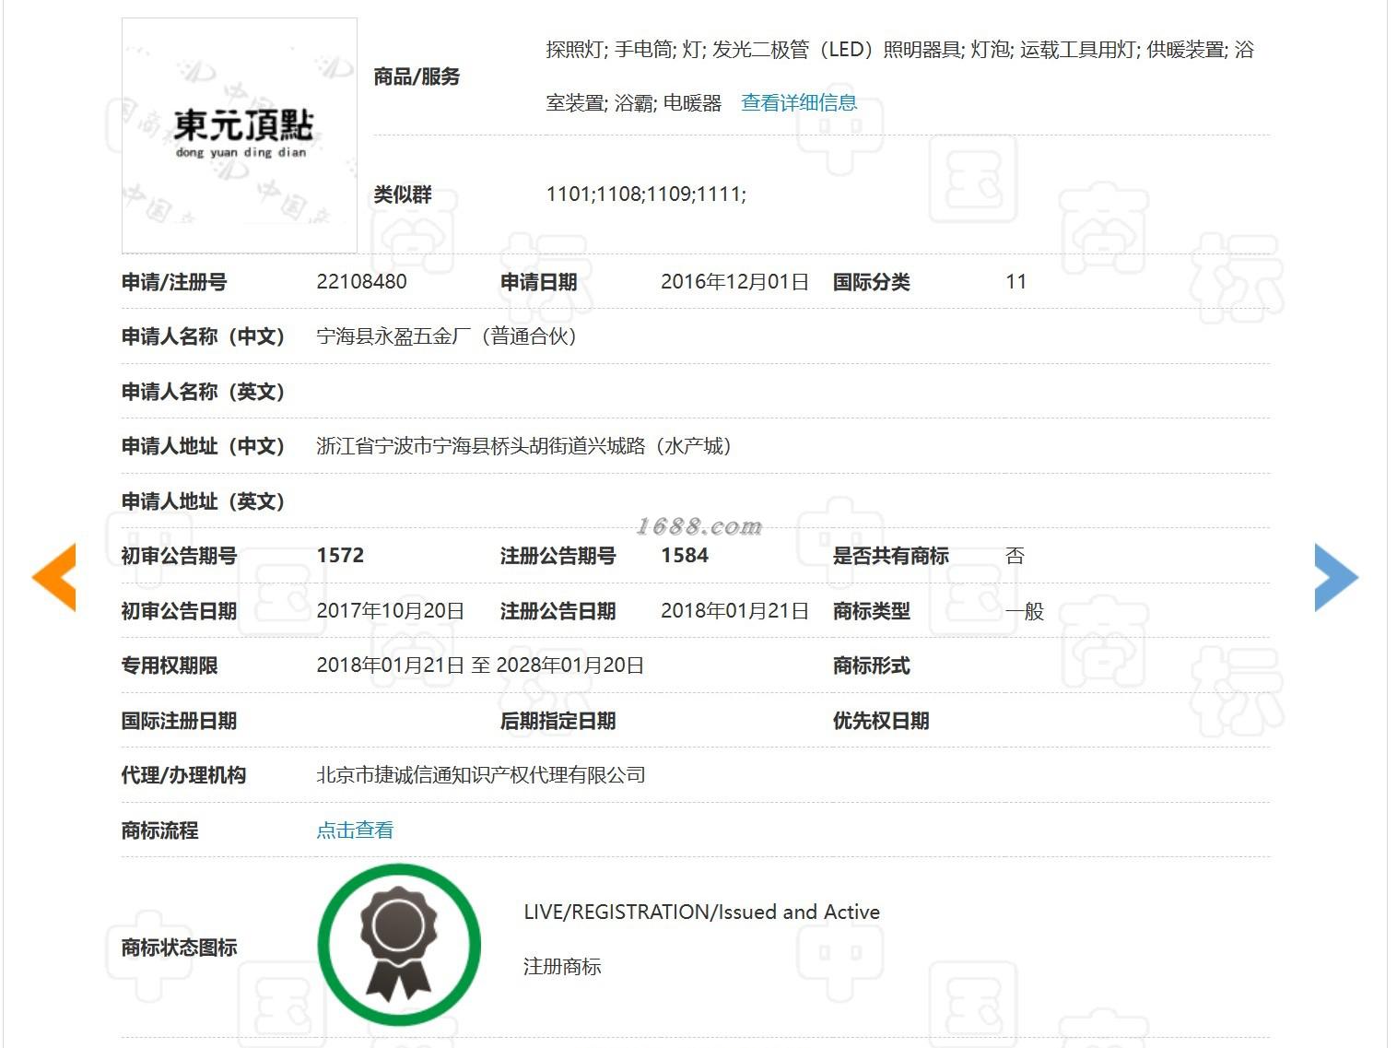Select goods list text beginning 探照灯; 手电筒

900,76
